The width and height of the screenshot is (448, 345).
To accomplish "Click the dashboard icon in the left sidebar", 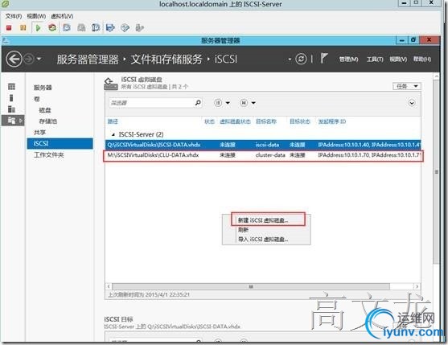I will [x=12, y=87].
